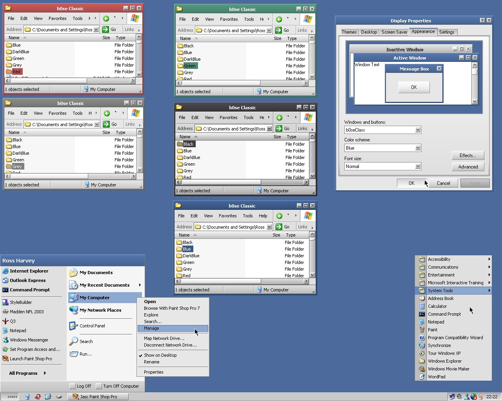Click the Back arrow in the blue-titled window
The width and height of the screenshot is (502, 401).
point(279,216)
